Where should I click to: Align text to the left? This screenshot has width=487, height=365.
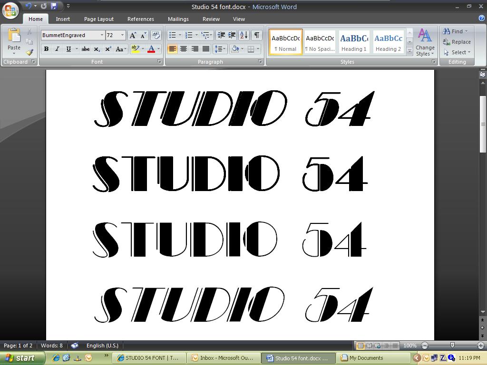click(172, 49)
